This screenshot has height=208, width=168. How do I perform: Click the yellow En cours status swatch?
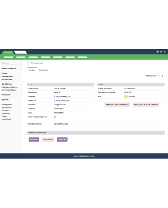tap(126, 97)
